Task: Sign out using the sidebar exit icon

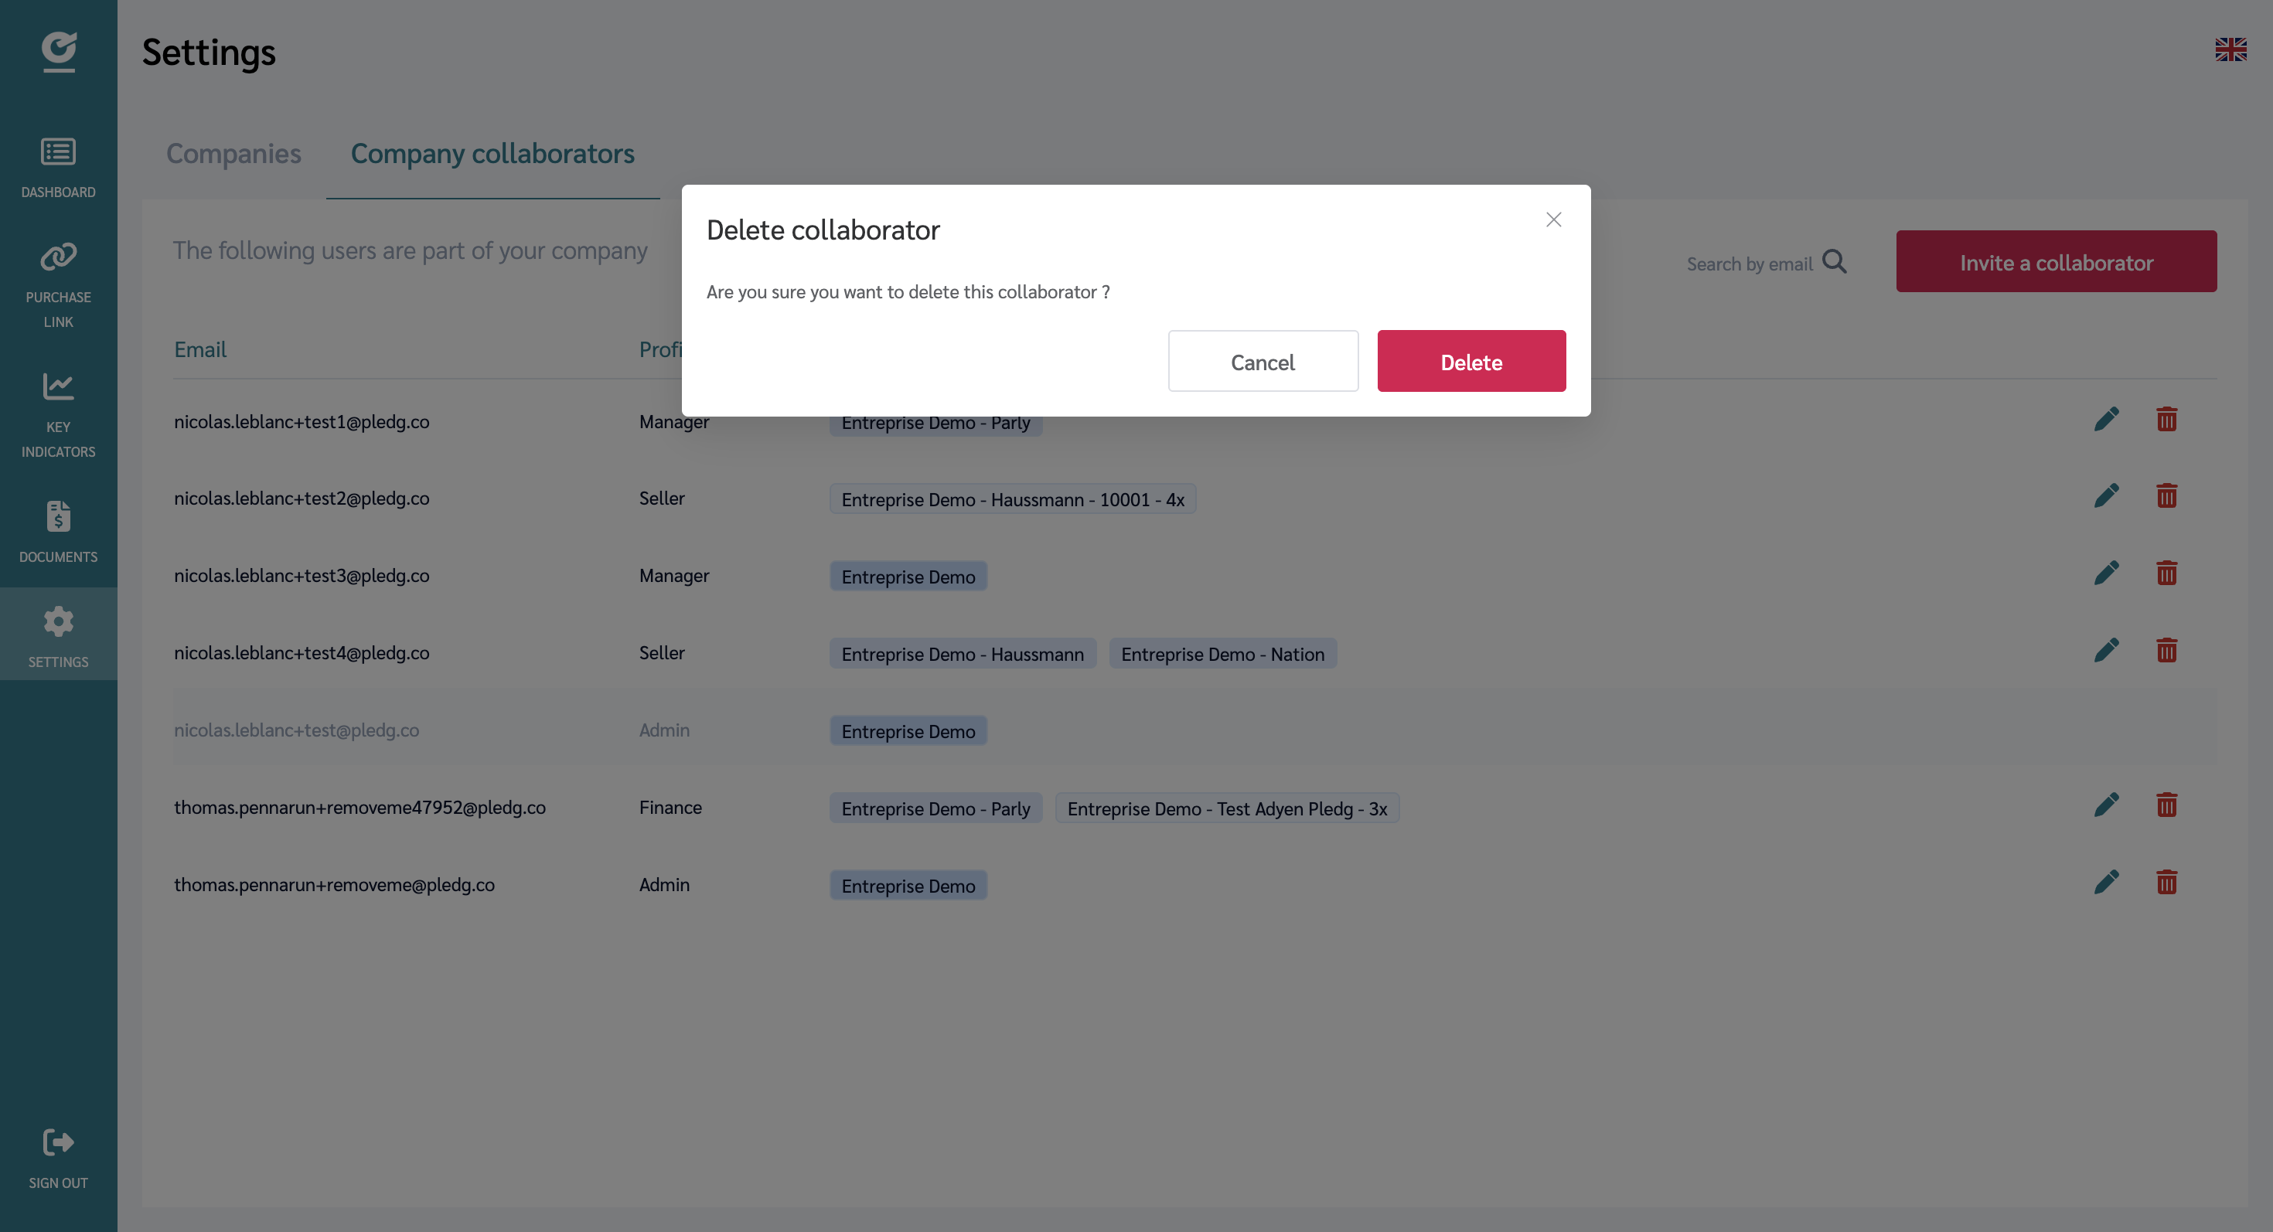Action: tap(58, 1143)
